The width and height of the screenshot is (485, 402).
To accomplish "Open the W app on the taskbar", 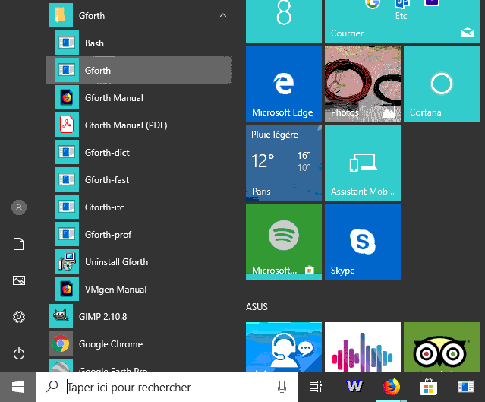I will click(x=354, y=386).
